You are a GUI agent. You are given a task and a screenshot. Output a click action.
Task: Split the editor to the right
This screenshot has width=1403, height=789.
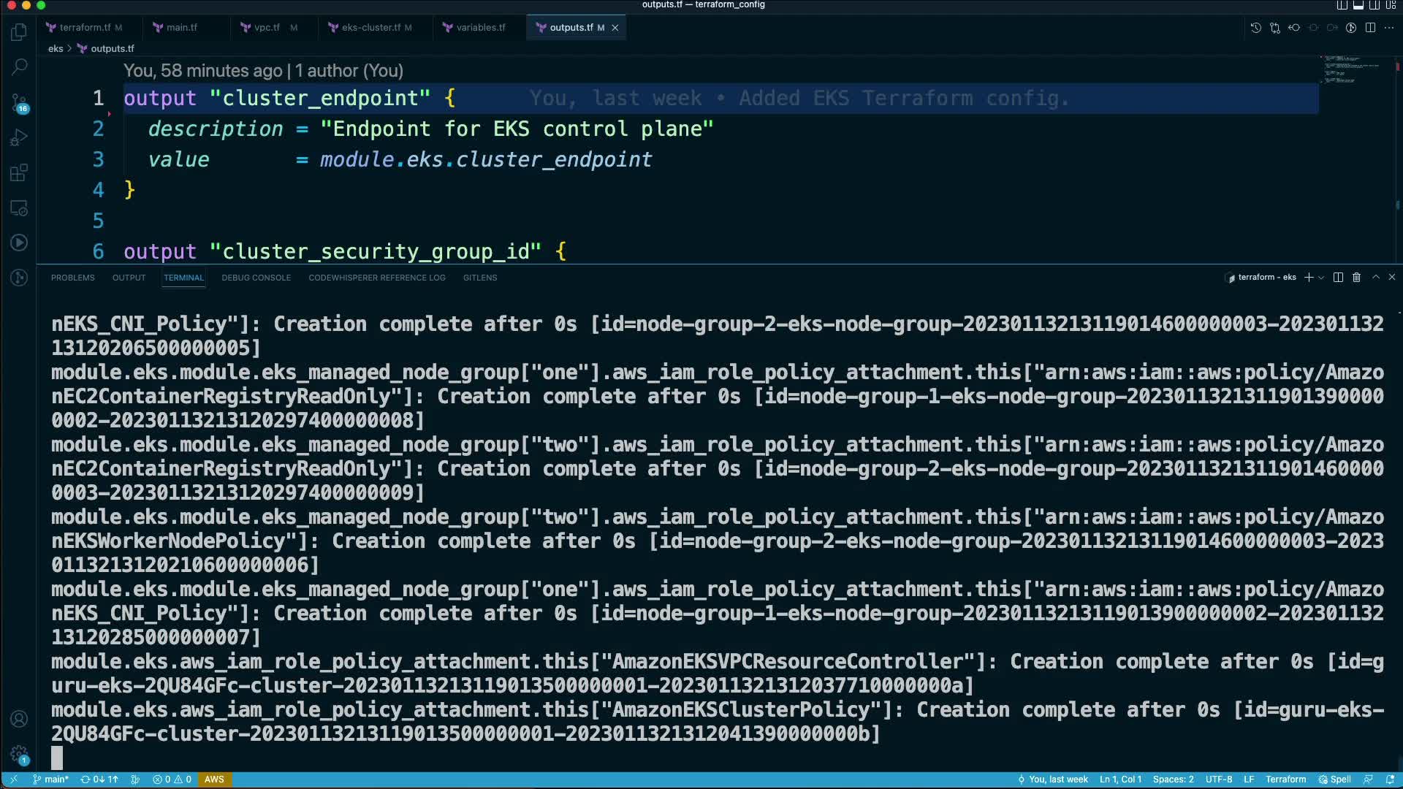(1370, 28)
